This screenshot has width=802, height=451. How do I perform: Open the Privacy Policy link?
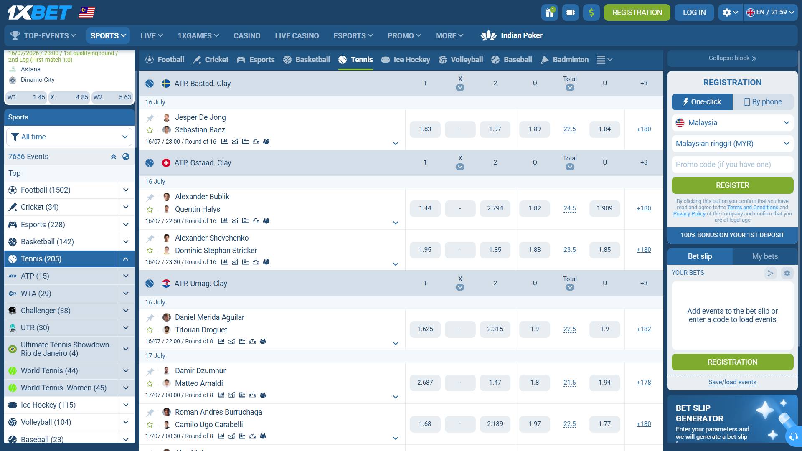[x=689, y=214]
